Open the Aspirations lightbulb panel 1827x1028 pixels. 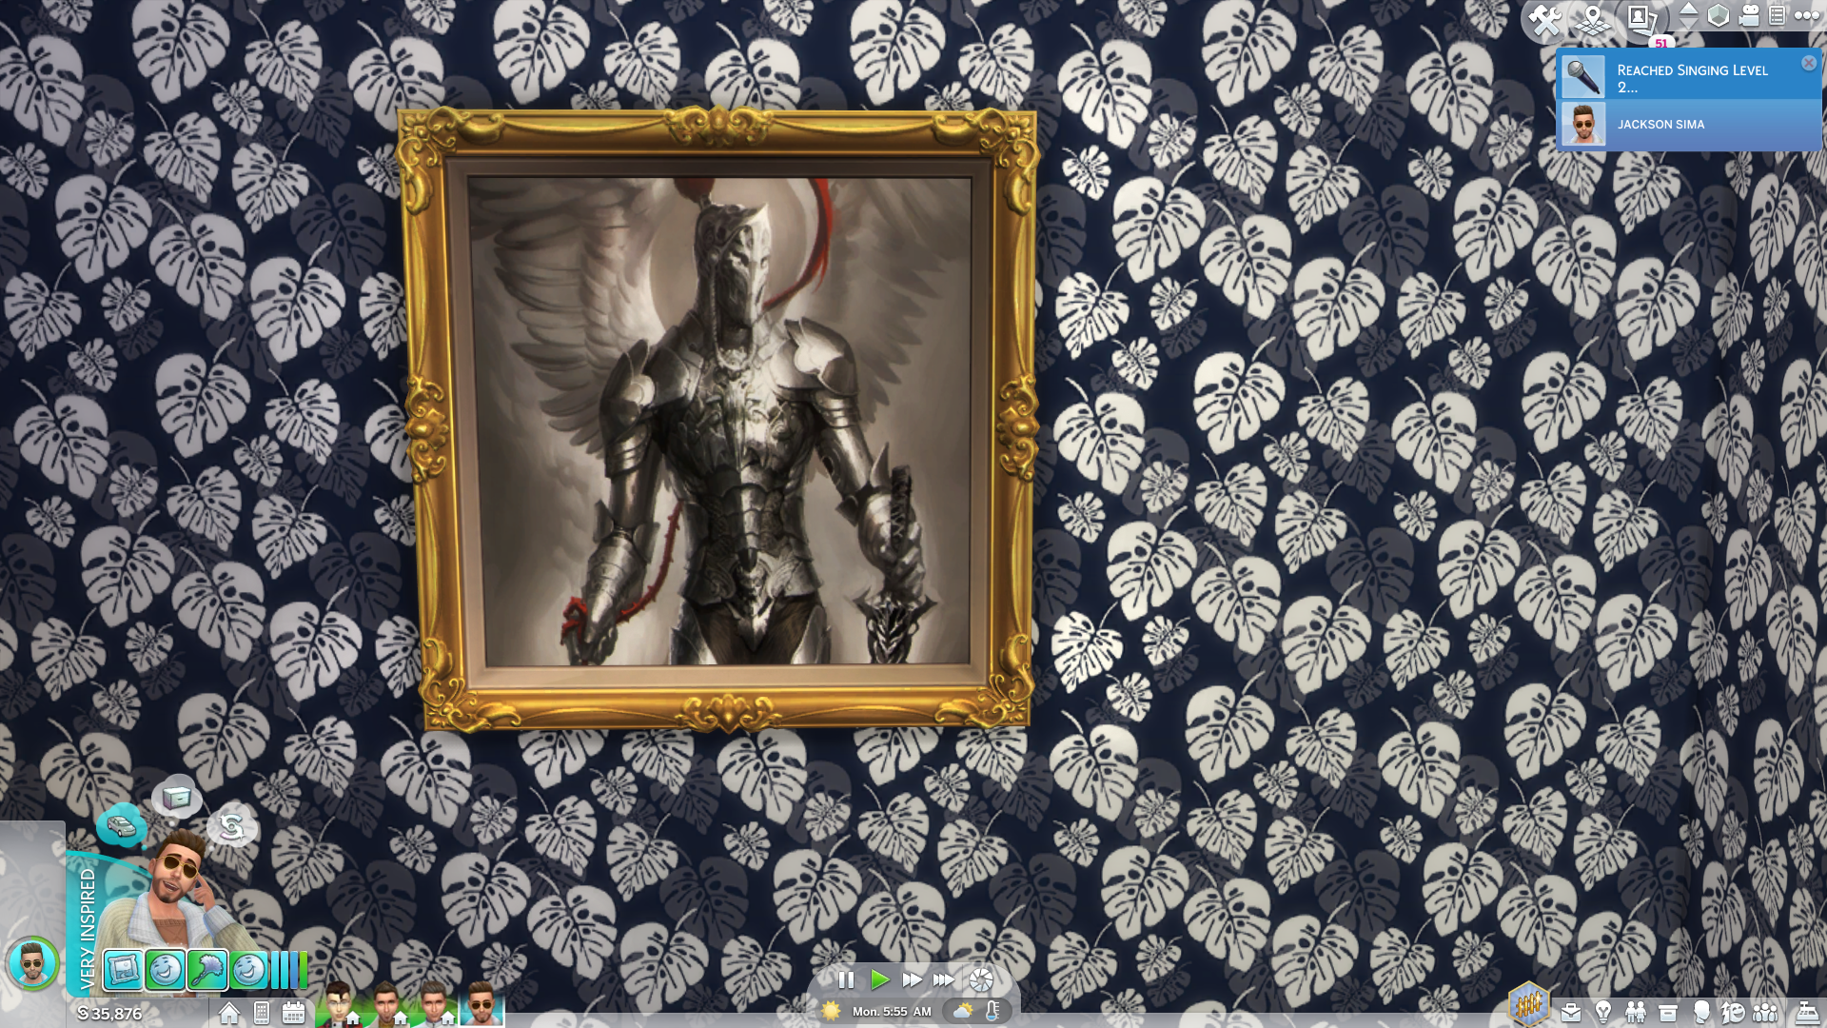coord(1603,1013)
